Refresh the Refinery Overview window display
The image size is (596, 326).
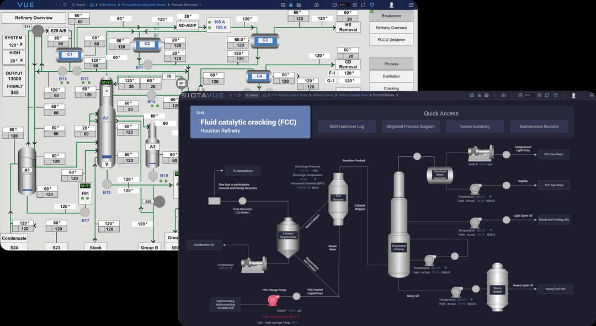(x=64, y=5)
